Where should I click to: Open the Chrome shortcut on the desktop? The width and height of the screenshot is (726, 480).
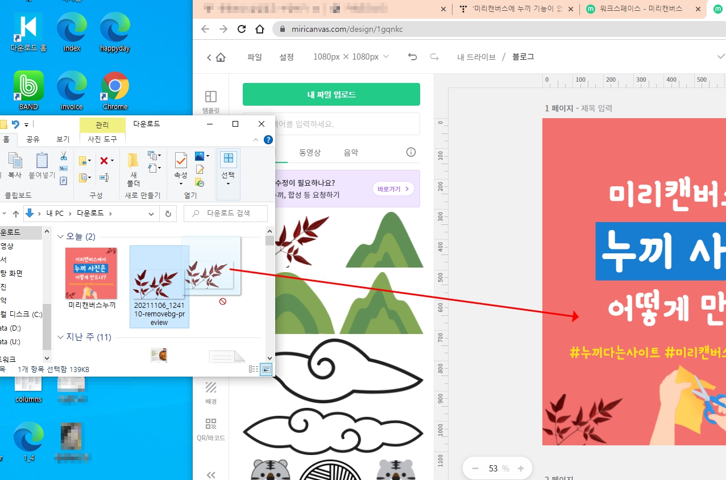tap(115, 91)
